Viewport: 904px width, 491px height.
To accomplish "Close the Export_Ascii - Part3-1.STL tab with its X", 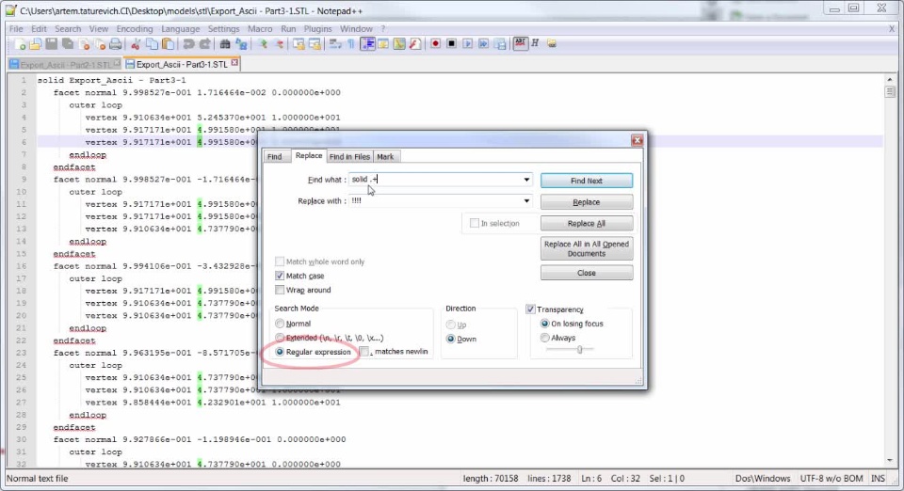I will point(234,63).
